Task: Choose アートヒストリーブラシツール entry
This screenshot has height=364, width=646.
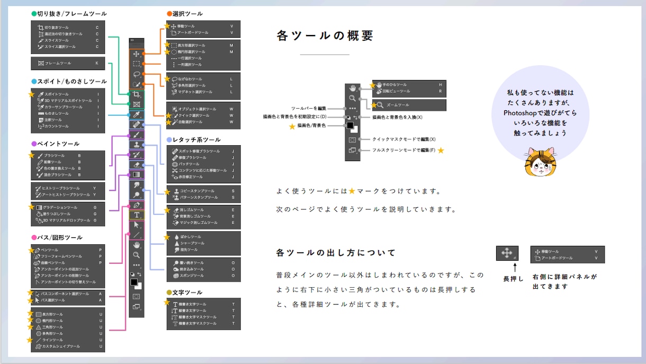Action: [62, 194]
